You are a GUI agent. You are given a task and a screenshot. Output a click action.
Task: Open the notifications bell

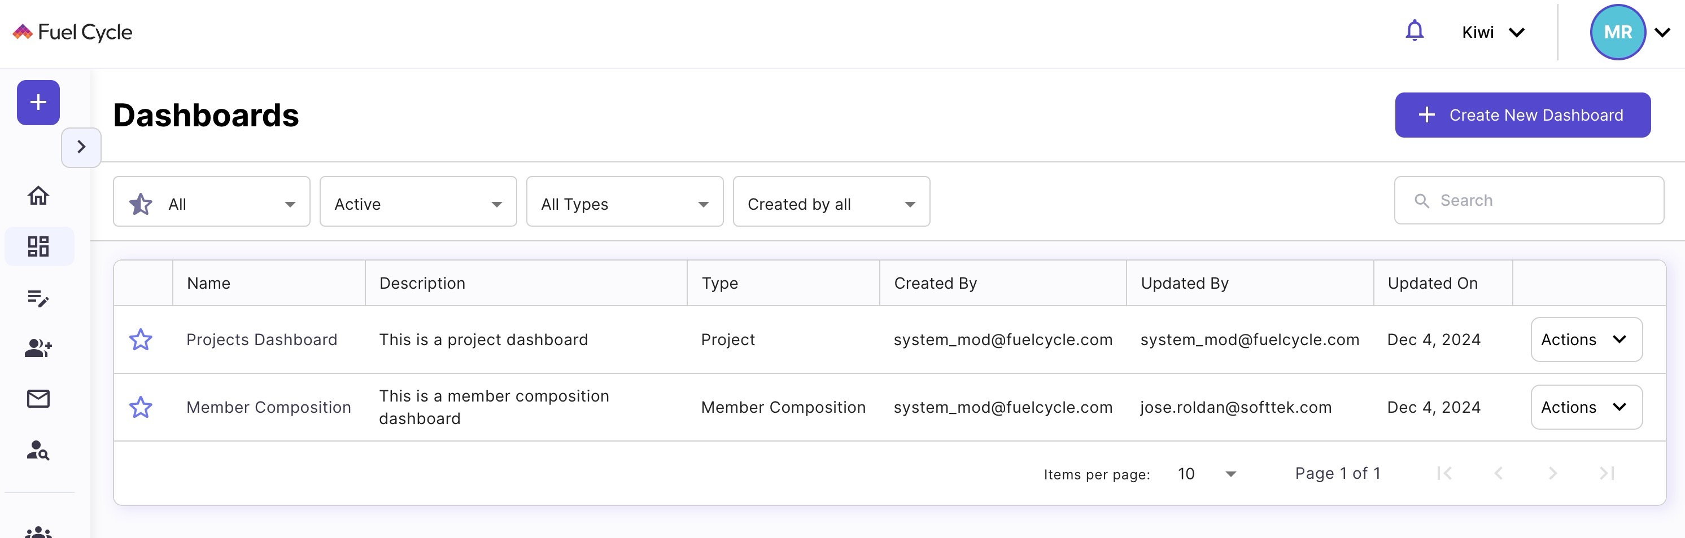[1414, 30]
